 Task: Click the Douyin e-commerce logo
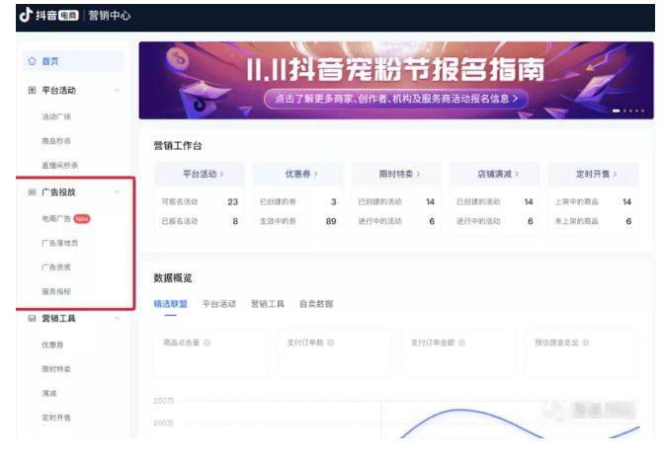coord(49,15)
